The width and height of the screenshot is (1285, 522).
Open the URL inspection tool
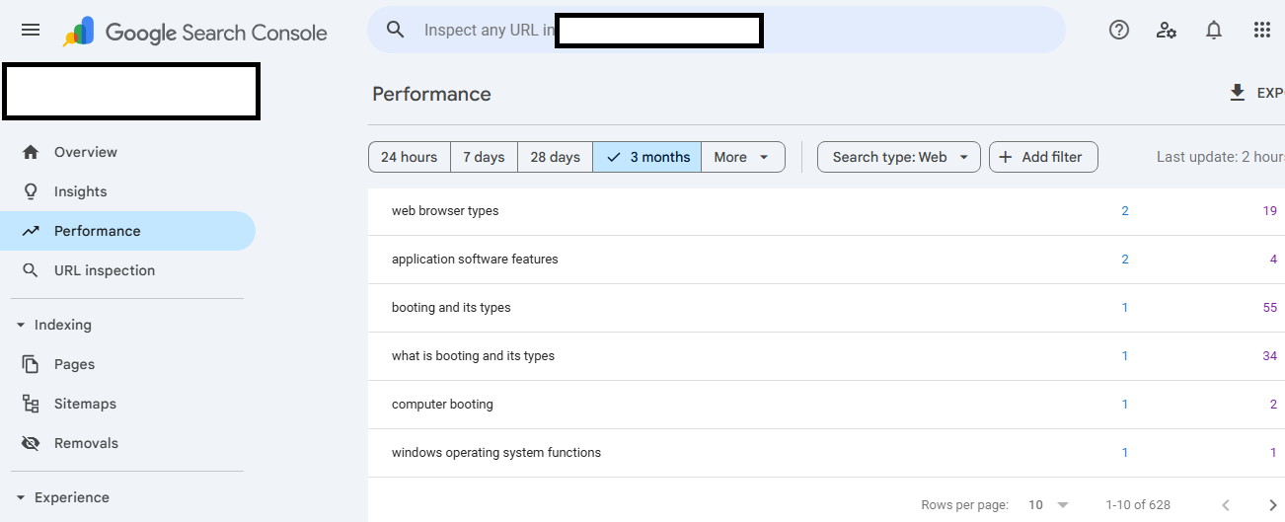coord(127,270)
